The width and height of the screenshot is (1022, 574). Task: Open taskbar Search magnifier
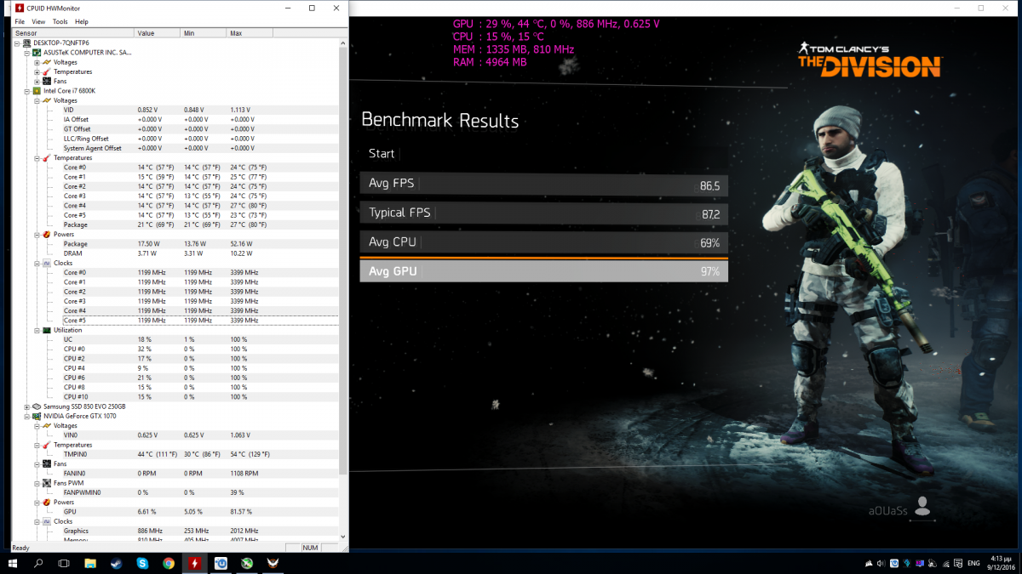click(x=38, y=563)
